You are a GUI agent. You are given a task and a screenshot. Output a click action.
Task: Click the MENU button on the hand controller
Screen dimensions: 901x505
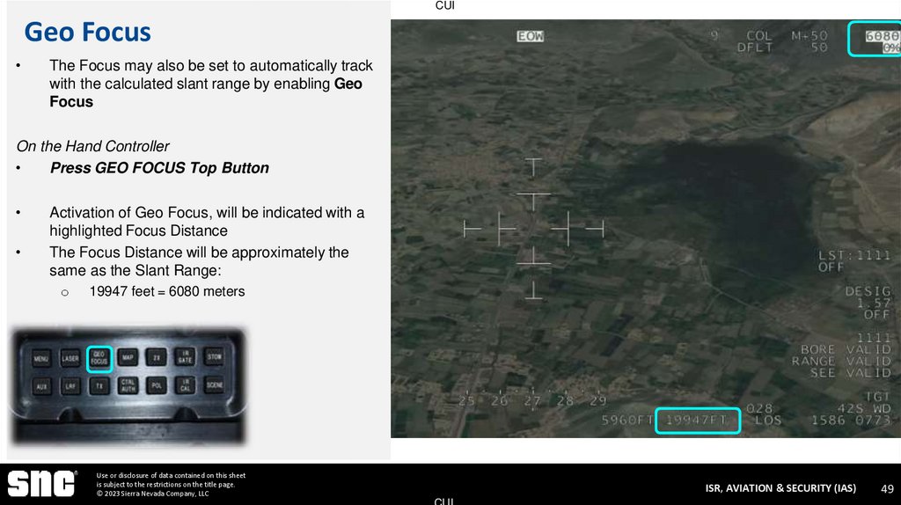click(x=41, y=358)
